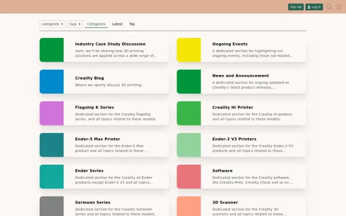Click orange swatch beside 3D Scanner
Screen dimensions: 346x216
189,206
